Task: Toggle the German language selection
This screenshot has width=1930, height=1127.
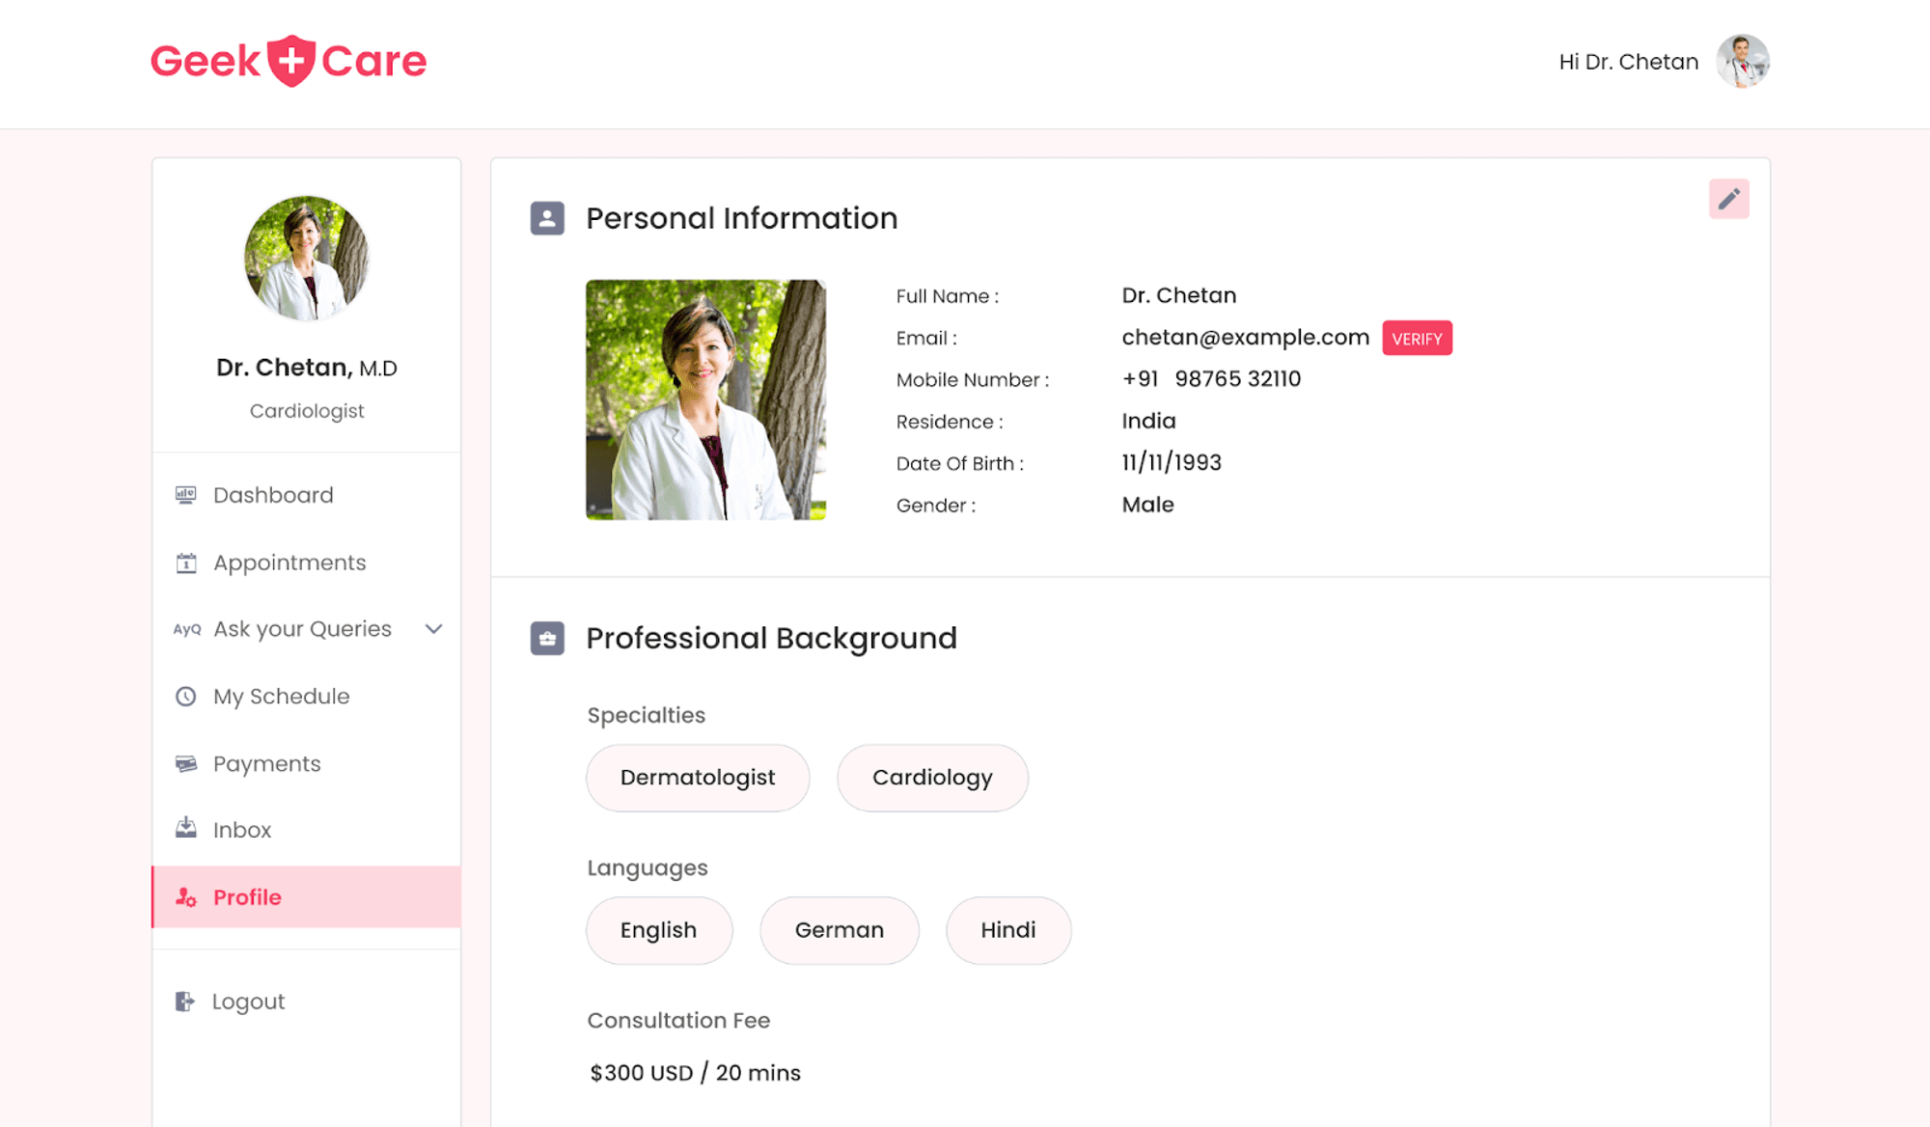Action: (839, 930)
